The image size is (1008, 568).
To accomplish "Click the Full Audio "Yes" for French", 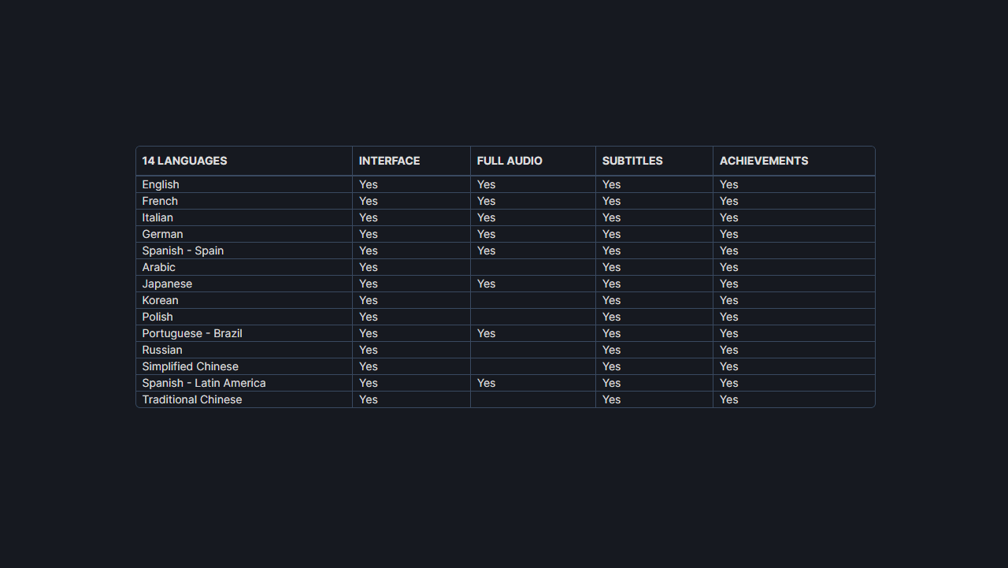I will point(486,201).
